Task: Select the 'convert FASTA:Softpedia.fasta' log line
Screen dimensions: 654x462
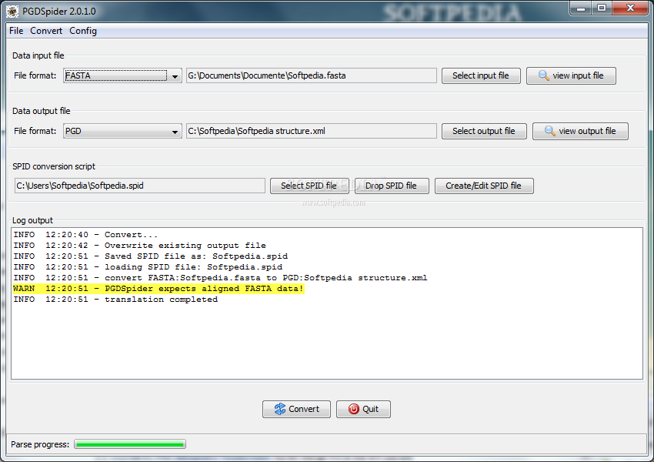Action: pyautogui.click(x=220, y=278)
